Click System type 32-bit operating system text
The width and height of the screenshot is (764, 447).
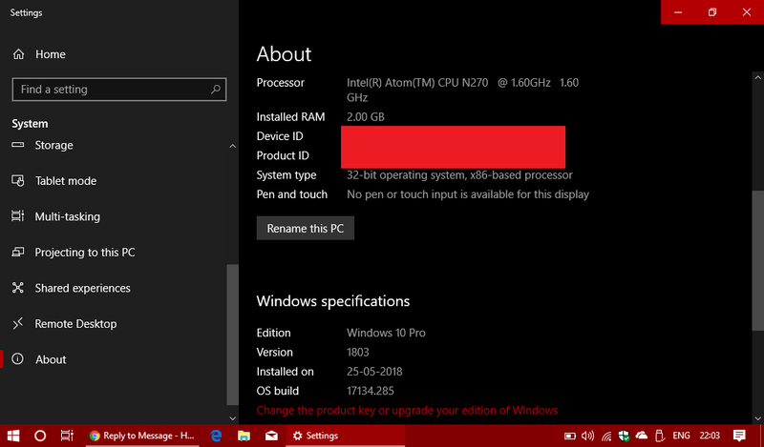(459, 175)
